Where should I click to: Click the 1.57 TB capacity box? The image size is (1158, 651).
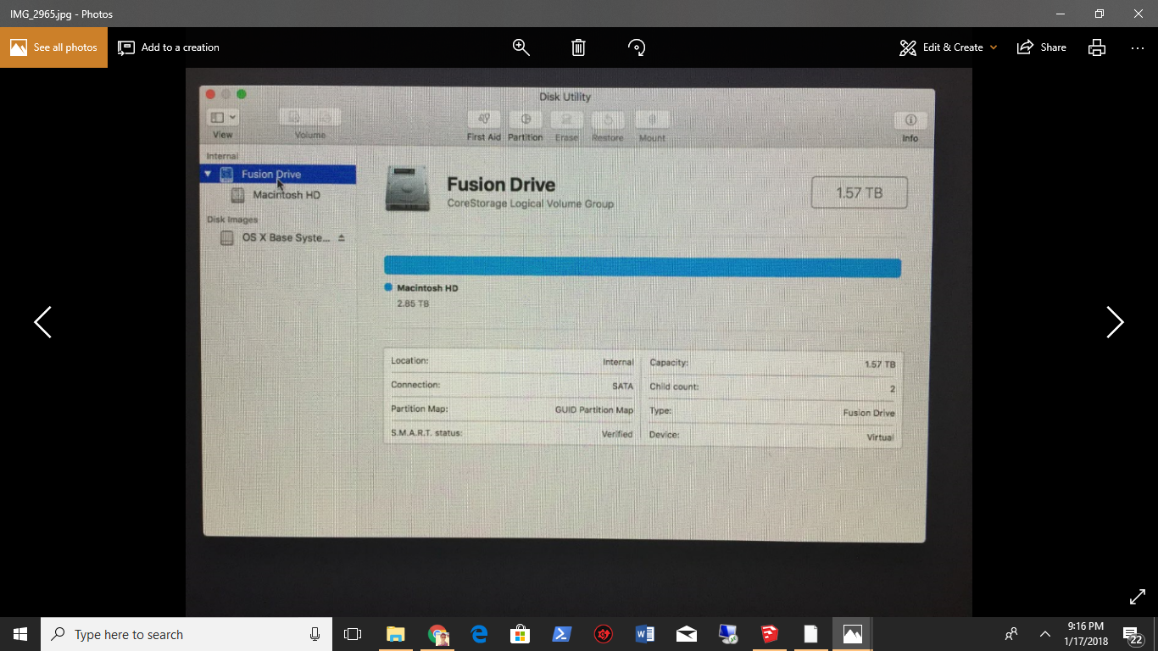pyautogui.click(x=859, y=192)
